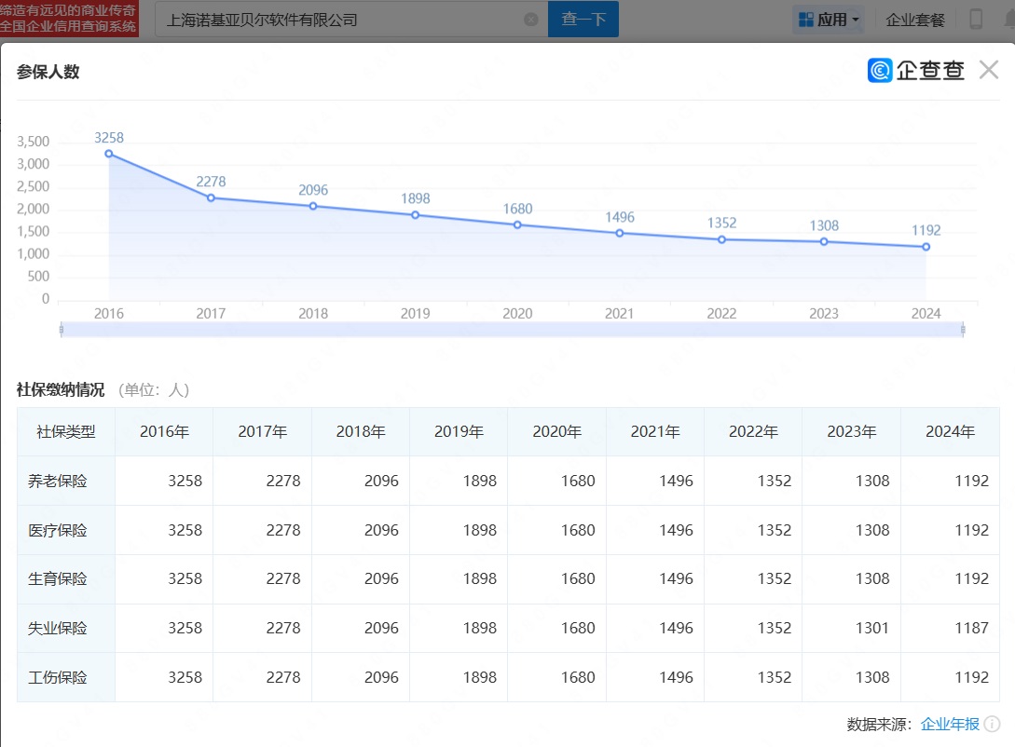The width and height of the screenshot is (1015, 747).
Task: Click the 社保类型 column header
Action: (x=66, y=432)
